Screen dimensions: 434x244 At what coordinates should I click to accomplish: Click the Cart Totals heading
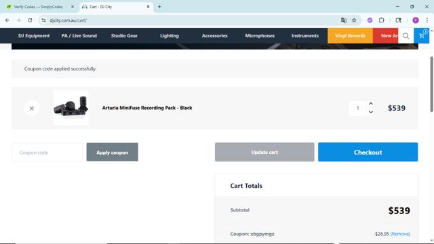pos(246,186)
